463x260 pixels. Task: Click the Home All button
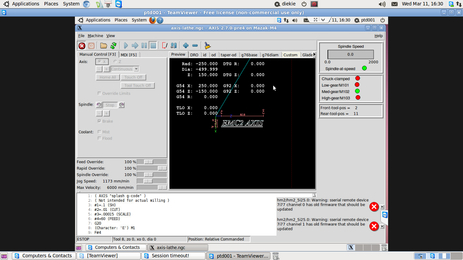pyautogui.click(x=108, y=77)
